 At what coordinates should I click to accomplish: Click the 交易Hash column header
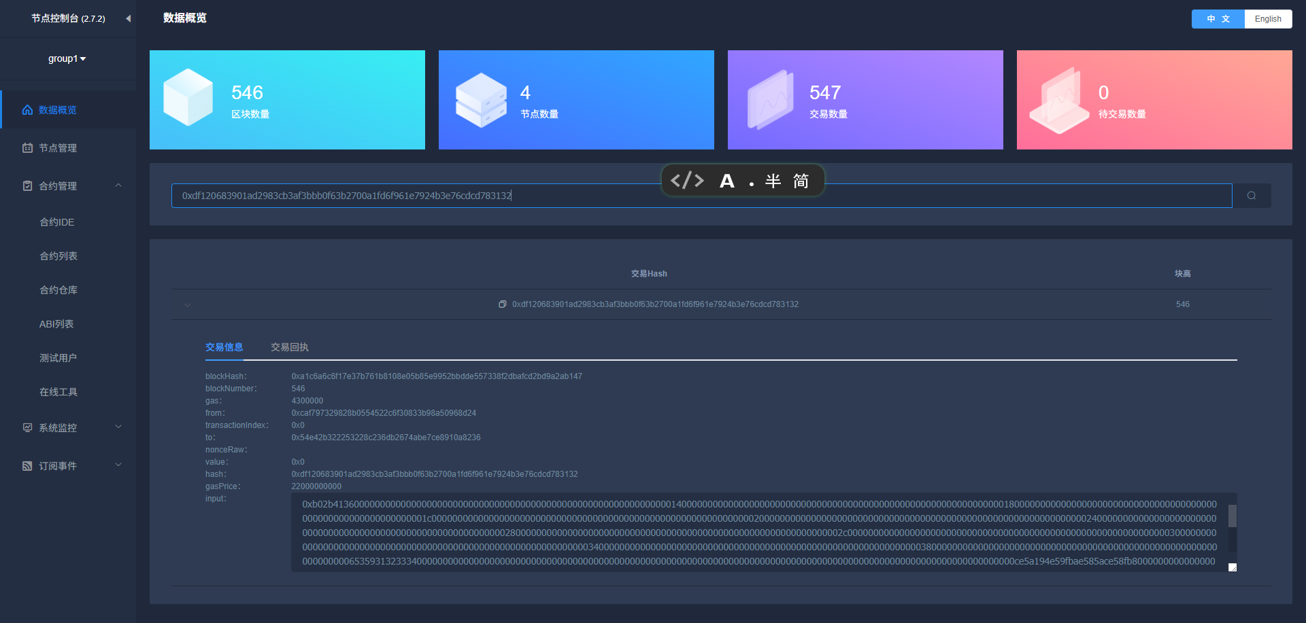tap(649, 274)
